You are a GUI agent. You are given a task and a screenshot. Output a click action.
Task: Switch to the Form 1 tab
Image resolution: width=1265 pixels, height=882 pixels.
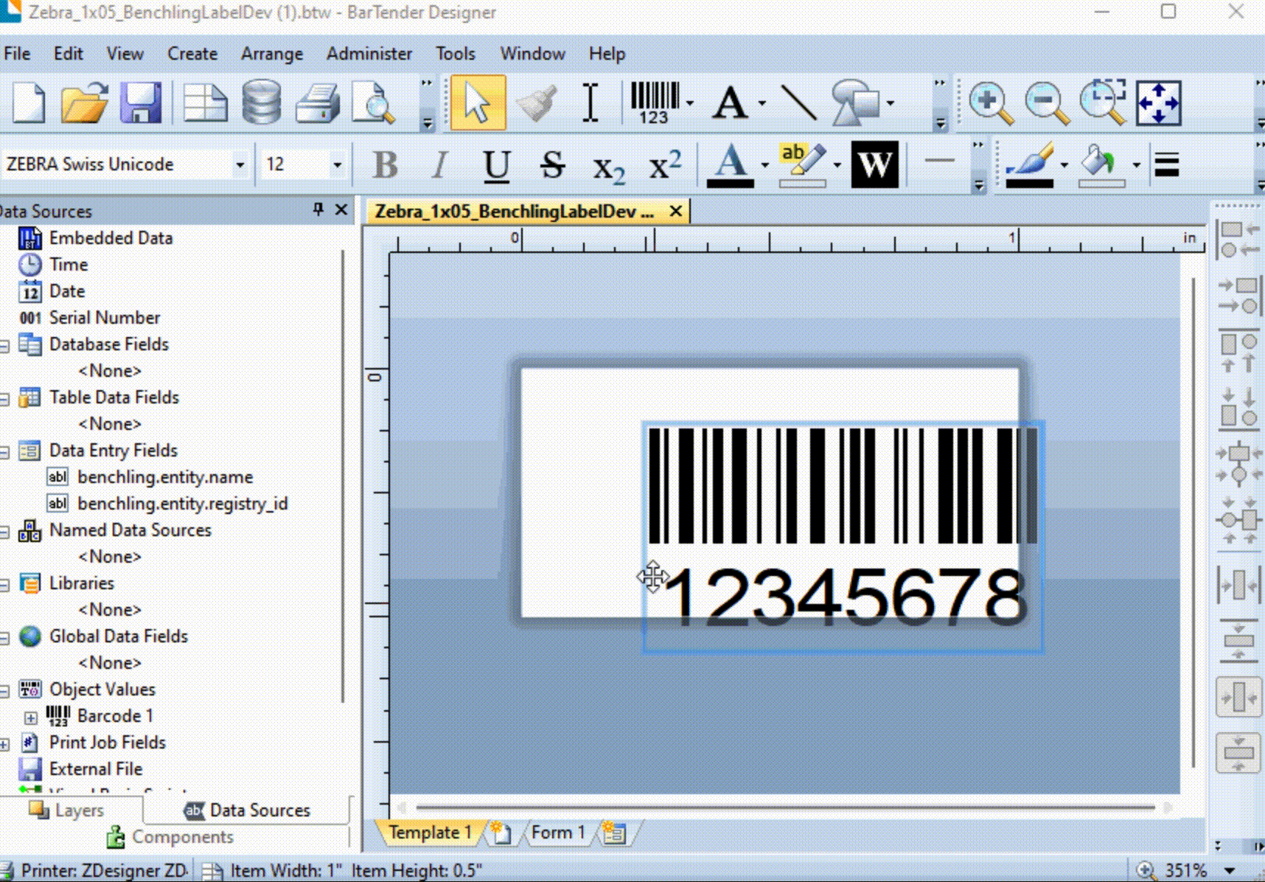point(557,833)
